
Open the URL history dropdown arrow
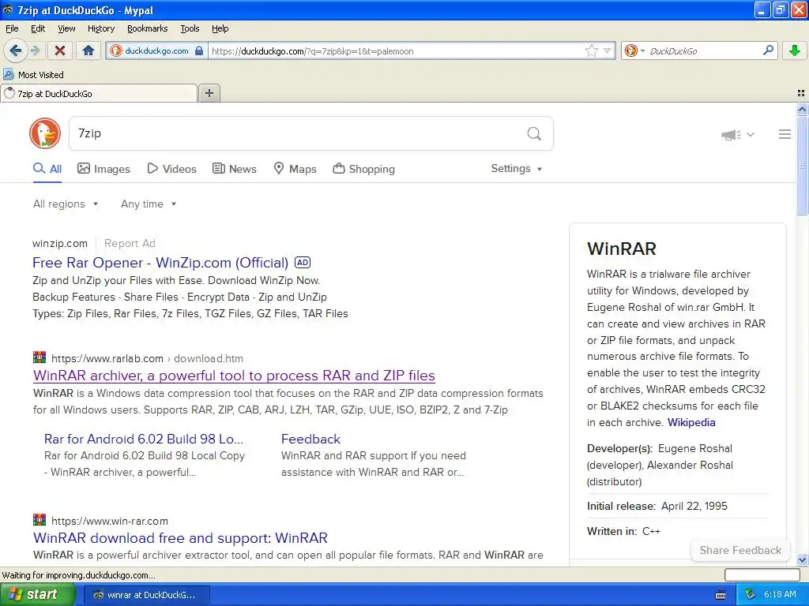tap(608, 50)
